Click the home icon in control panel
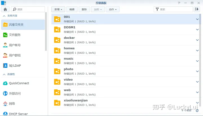 click(x=5, y=9)
